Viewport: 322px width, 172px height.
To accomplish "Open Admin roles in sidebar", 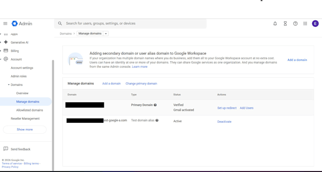I will (x=18, y=76).
